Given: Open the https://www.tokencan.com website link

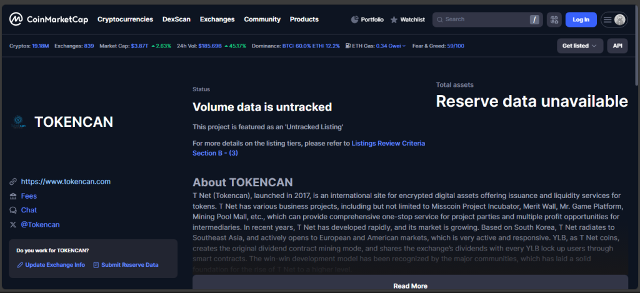Looking at the screenshot, I should [x=66, y=182].
